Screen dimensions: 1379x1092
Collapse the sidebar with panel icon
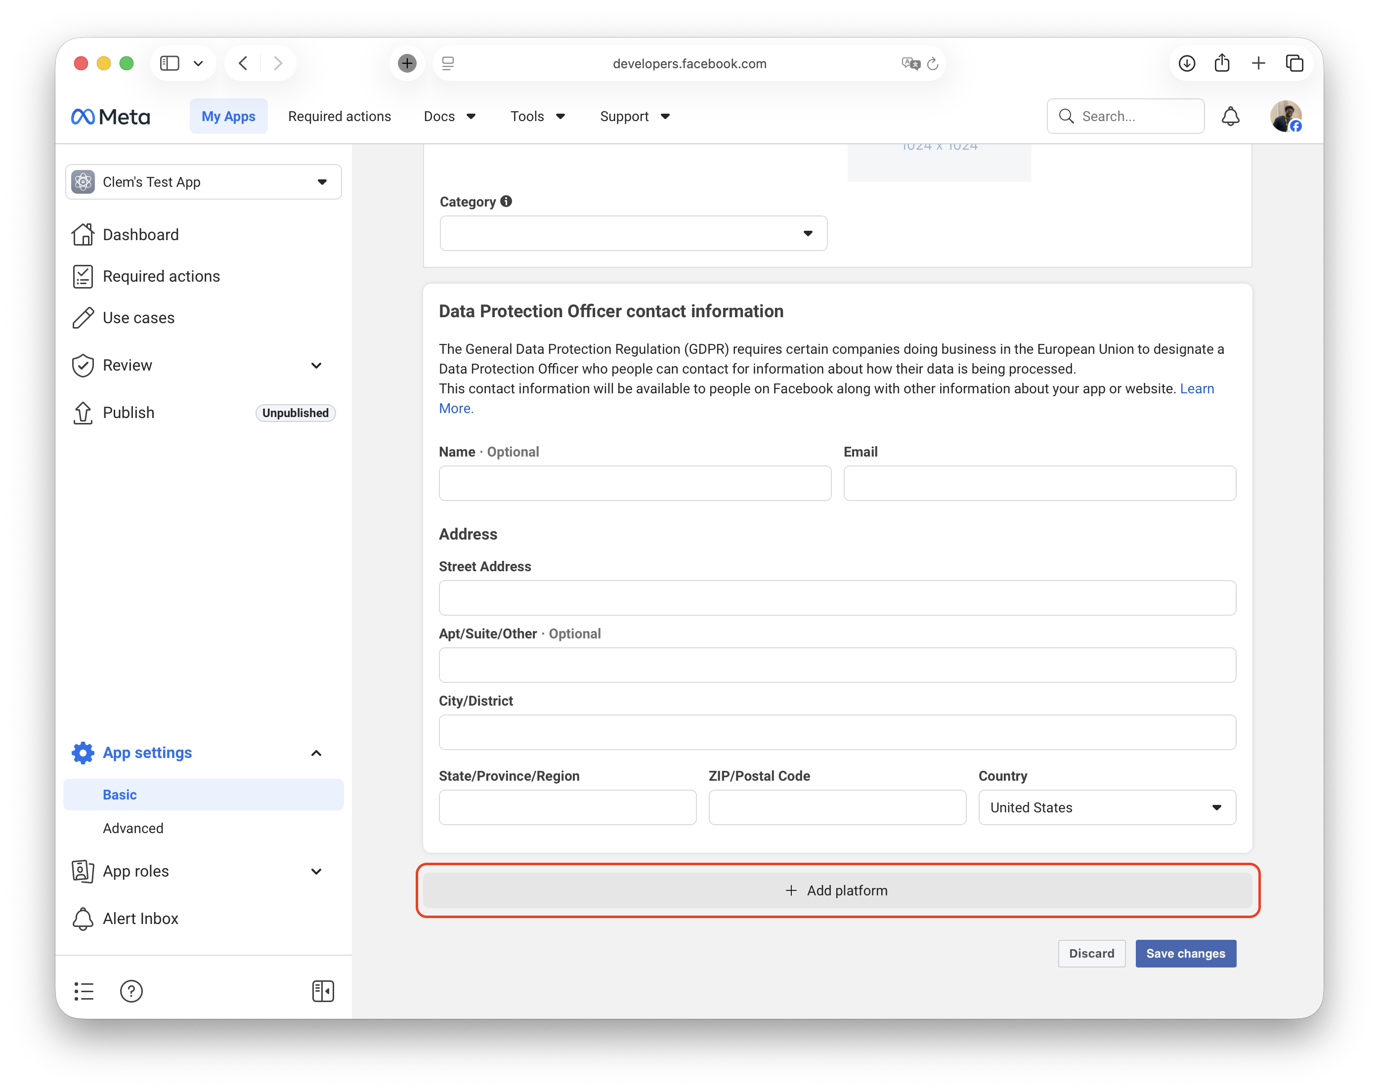point(323,991)
